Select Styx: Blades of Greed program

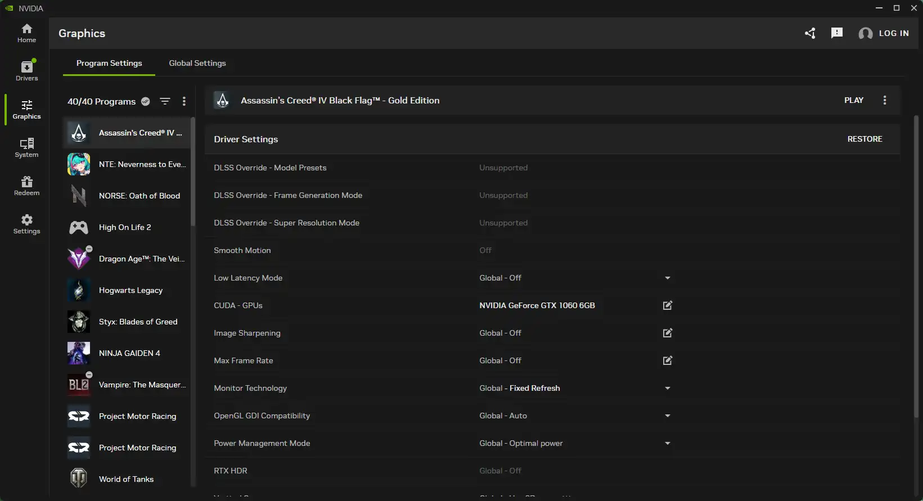pos(127,322)
